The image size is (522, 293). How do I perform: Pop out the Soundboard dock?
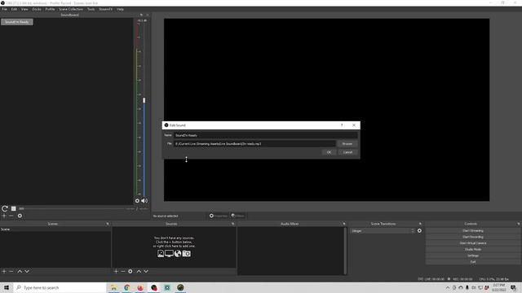141,15
